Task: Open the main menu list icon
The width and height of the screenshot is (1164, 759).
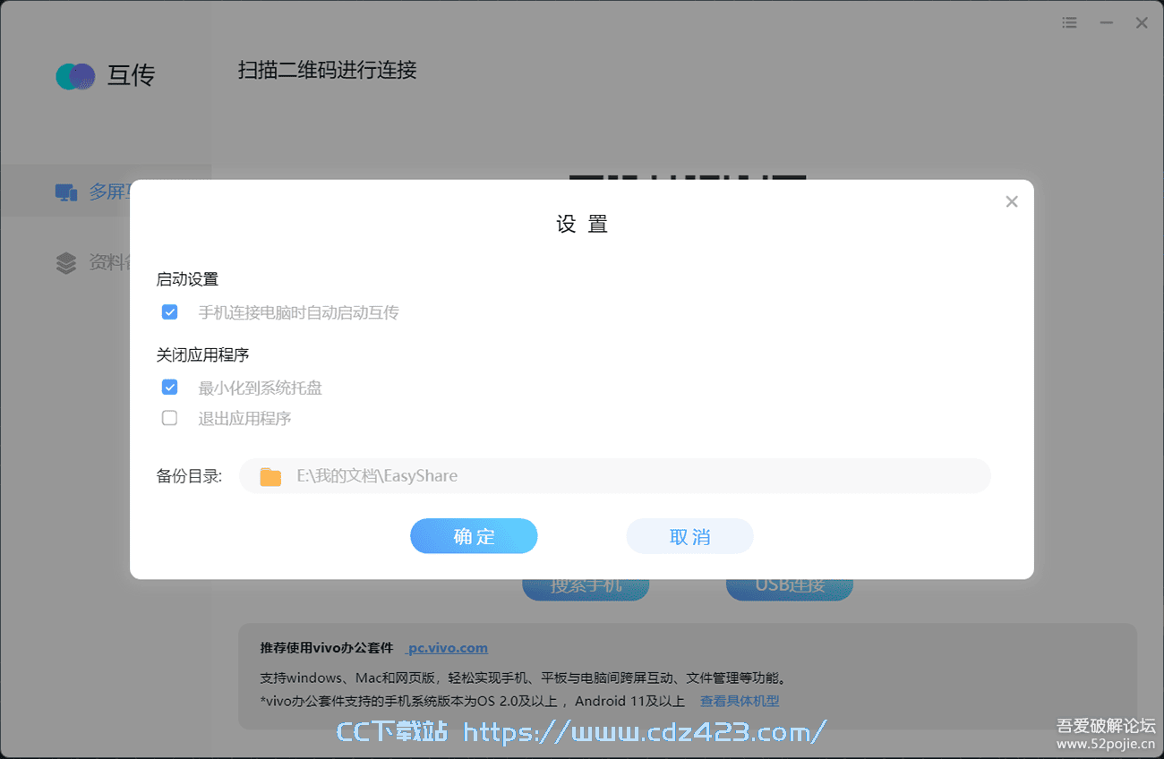Action: pos(1070,23)
